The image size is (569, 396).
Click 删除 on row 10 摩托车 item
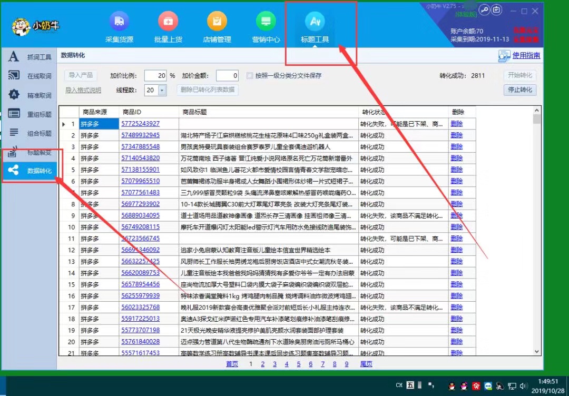pyautogui.click(x=456, y=227)
